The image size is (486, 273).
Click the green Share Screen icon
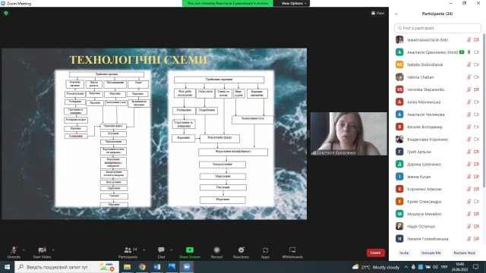click(x=190, y=249)
